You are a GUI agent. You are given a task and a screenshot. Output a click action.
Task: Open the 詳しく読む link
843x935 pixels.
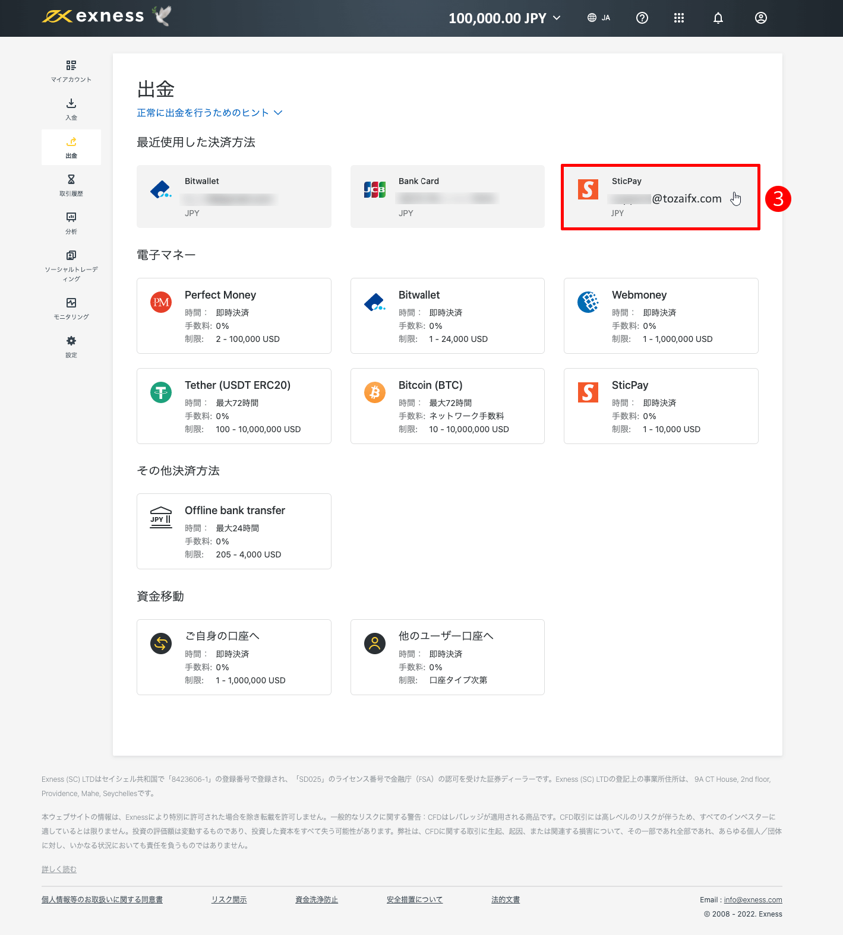tap(59, 870)
